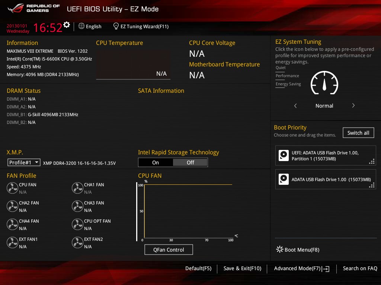Turn Intel Rapid Storage Technology Off

pyautogui.click(x=190, y=163)
